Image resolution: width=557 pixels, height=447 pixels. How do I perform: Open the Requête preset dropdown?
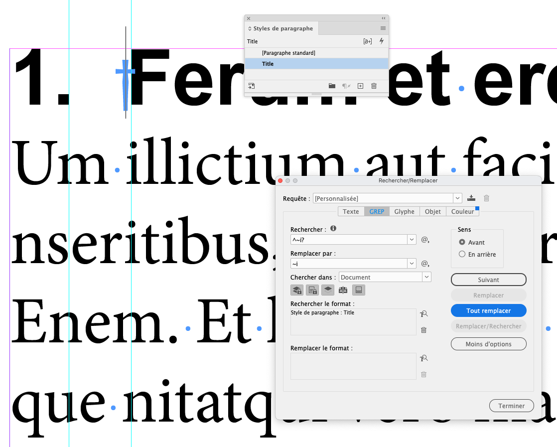pos(457,198)
